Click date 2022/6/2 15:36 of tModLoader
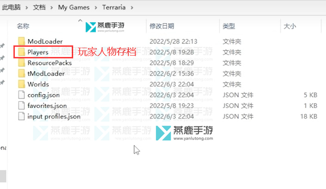The width and height of the screenshot is (326, 189). coord(172,74)
